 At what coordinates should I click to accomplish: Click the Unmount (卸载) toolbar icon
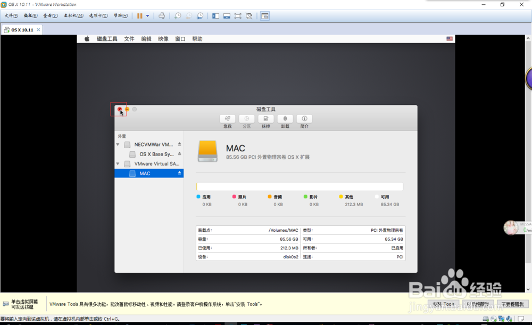click(x=285, y=119)
